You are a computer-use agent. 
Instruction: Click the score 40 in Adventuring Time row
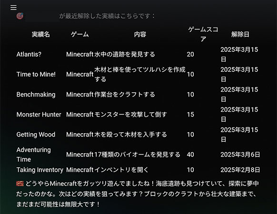point(190,155)
